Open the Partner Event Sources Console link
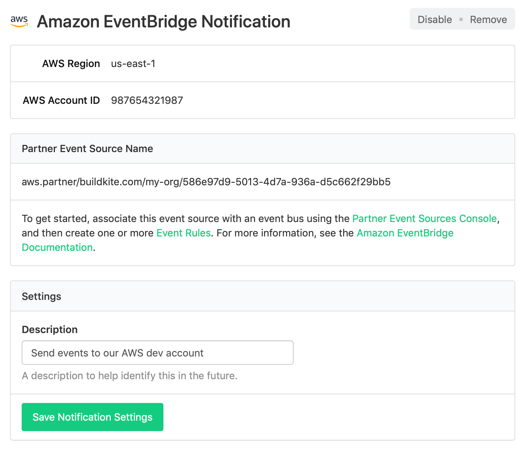Screen dimensions: 526x452 tap(424, 218)
